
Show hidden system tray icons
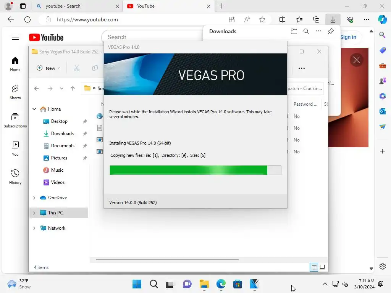pyautogui.click(x=325, y=284)
